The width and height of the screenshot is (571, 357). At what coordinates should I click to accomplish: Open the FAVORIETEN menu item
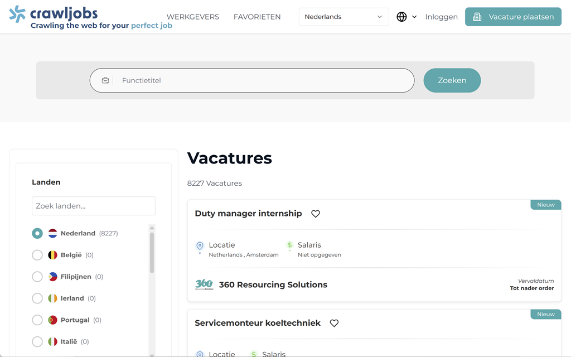pos(257,17)
